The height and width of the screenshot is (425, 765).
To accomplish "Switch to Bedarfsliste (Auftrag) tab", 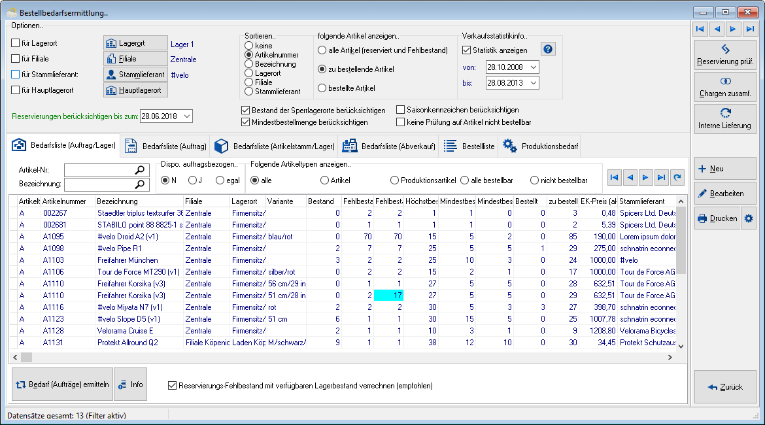I will tap(166, 146).
